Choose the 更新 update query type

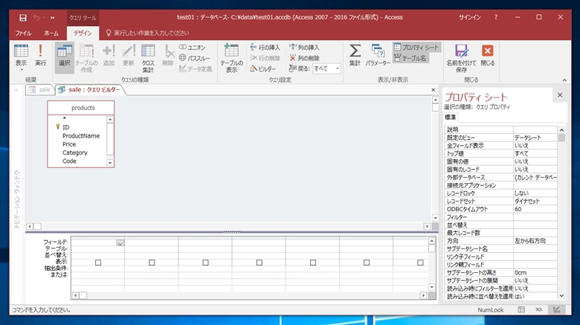coord(129,56)
